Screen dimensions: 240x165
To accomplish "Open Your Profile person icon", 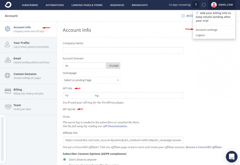I will [x=8, y=44].
